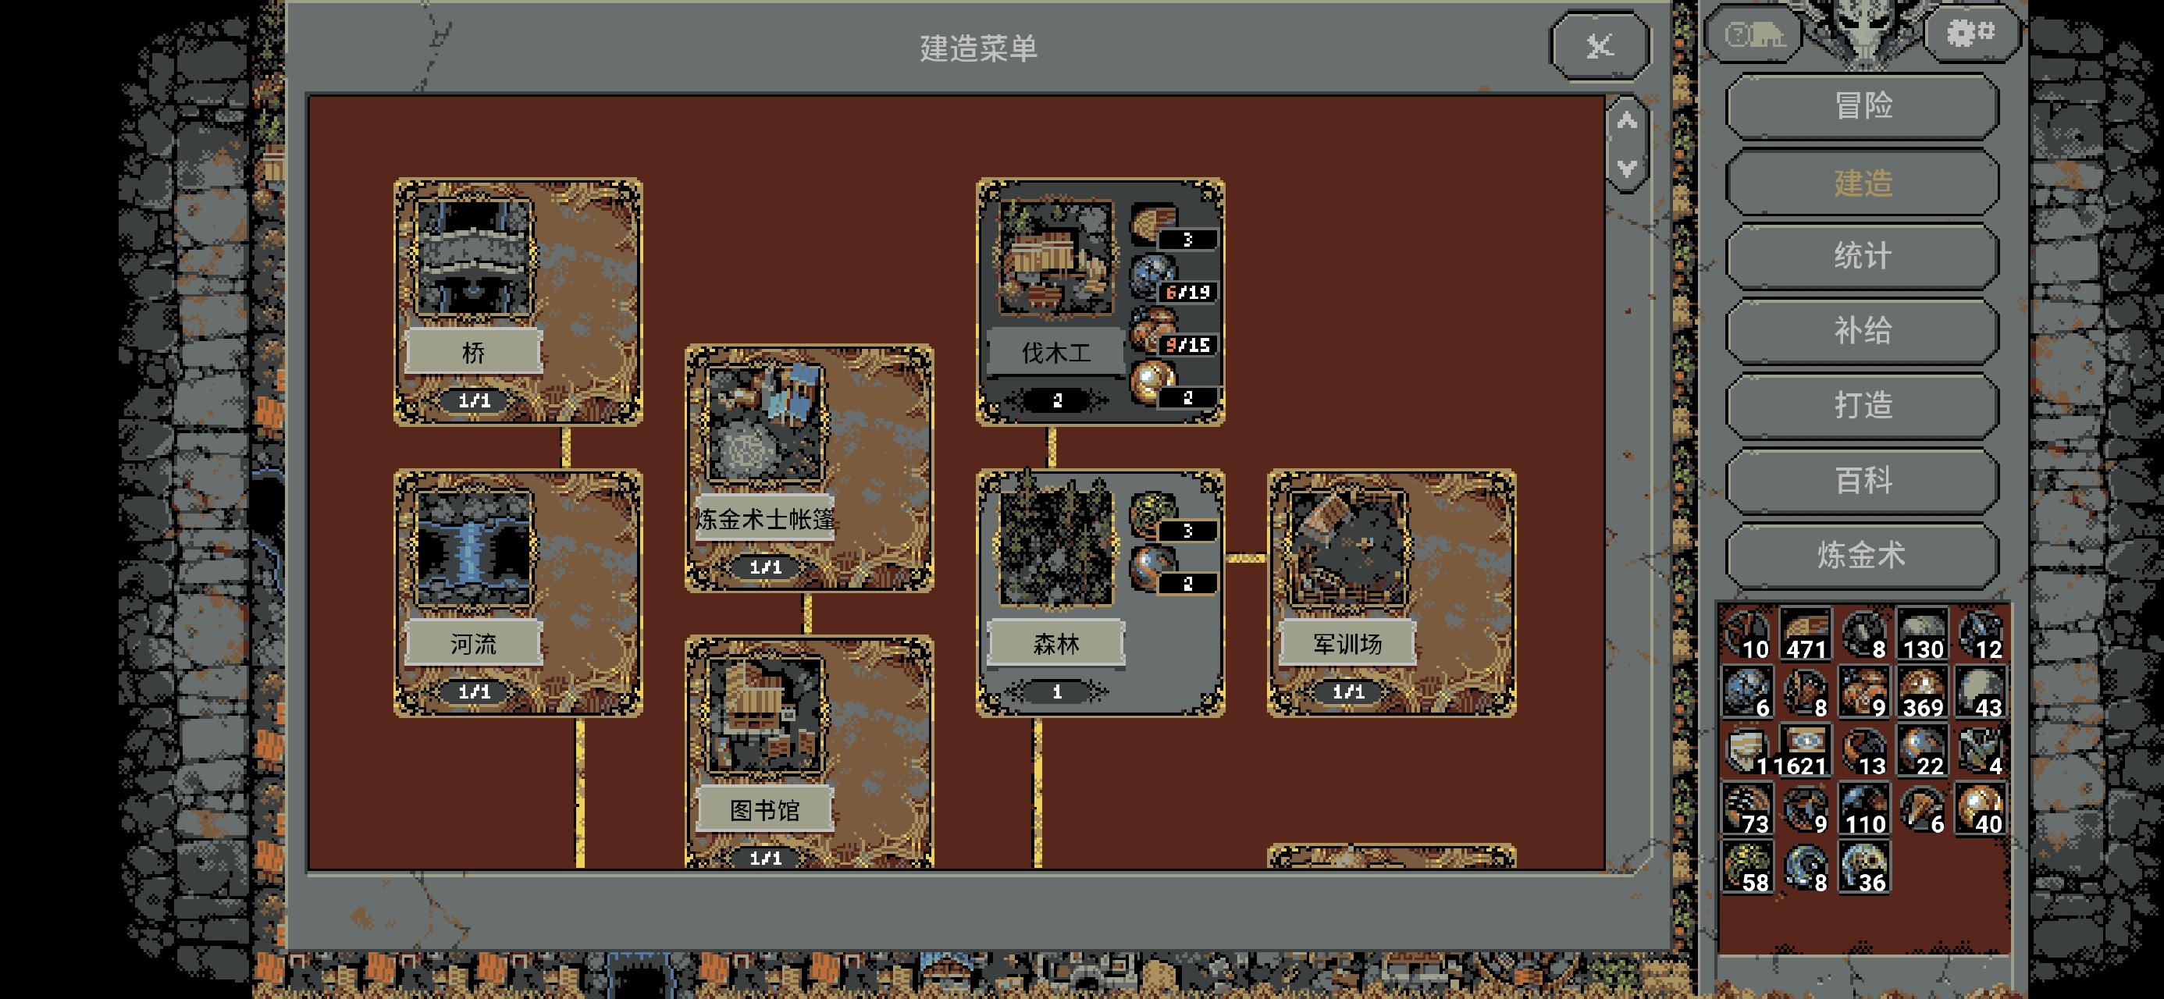
Task: Click inventory item with count 110
Action: pos(1863,810)
